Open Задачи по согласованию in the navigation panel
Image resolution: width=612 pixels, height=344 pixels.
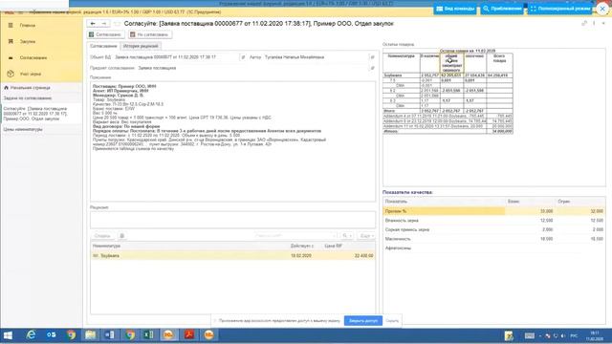point(28,98)
